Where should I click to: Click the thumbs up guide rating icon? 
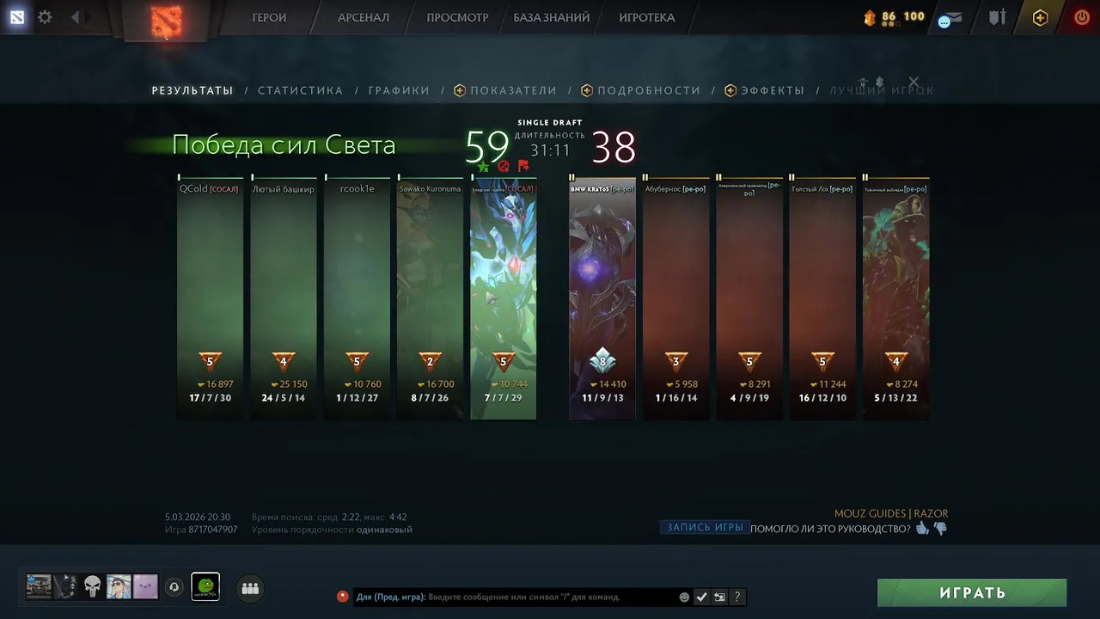pos(922,528)
